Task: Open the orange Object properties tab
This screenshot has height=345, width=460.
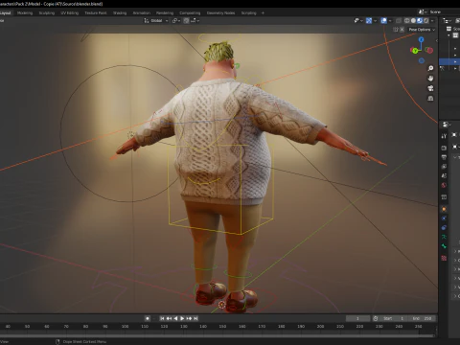Action: [x=444, y=209]
